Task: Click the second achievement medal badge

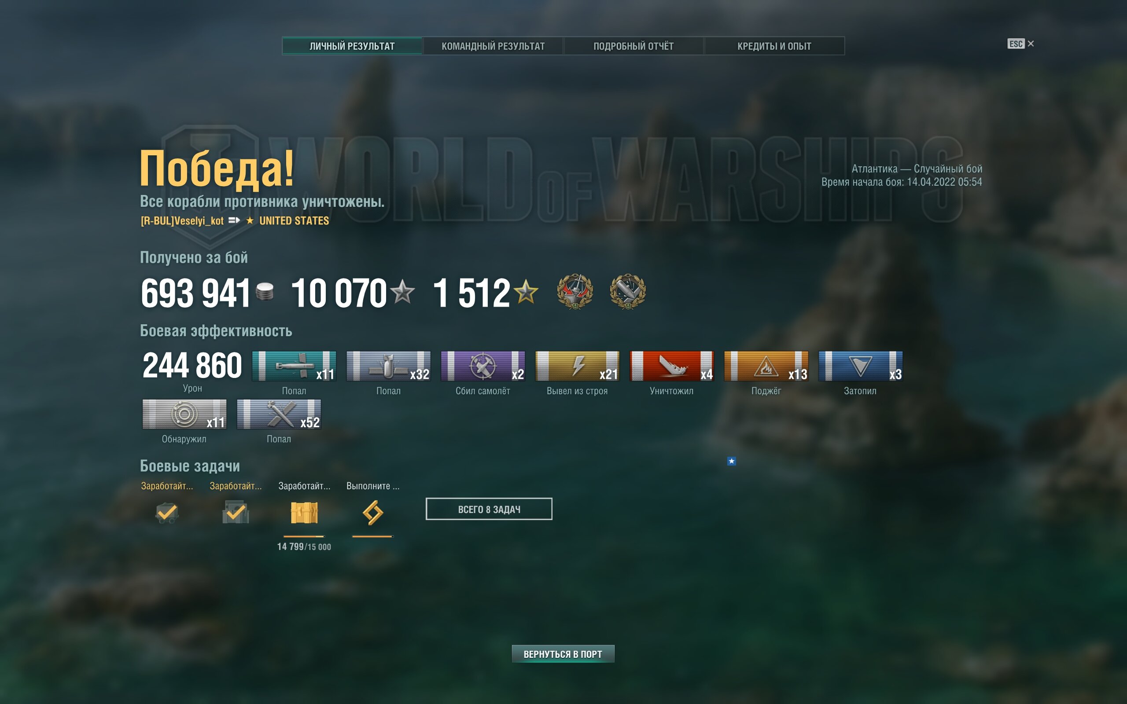Action: 628,292
